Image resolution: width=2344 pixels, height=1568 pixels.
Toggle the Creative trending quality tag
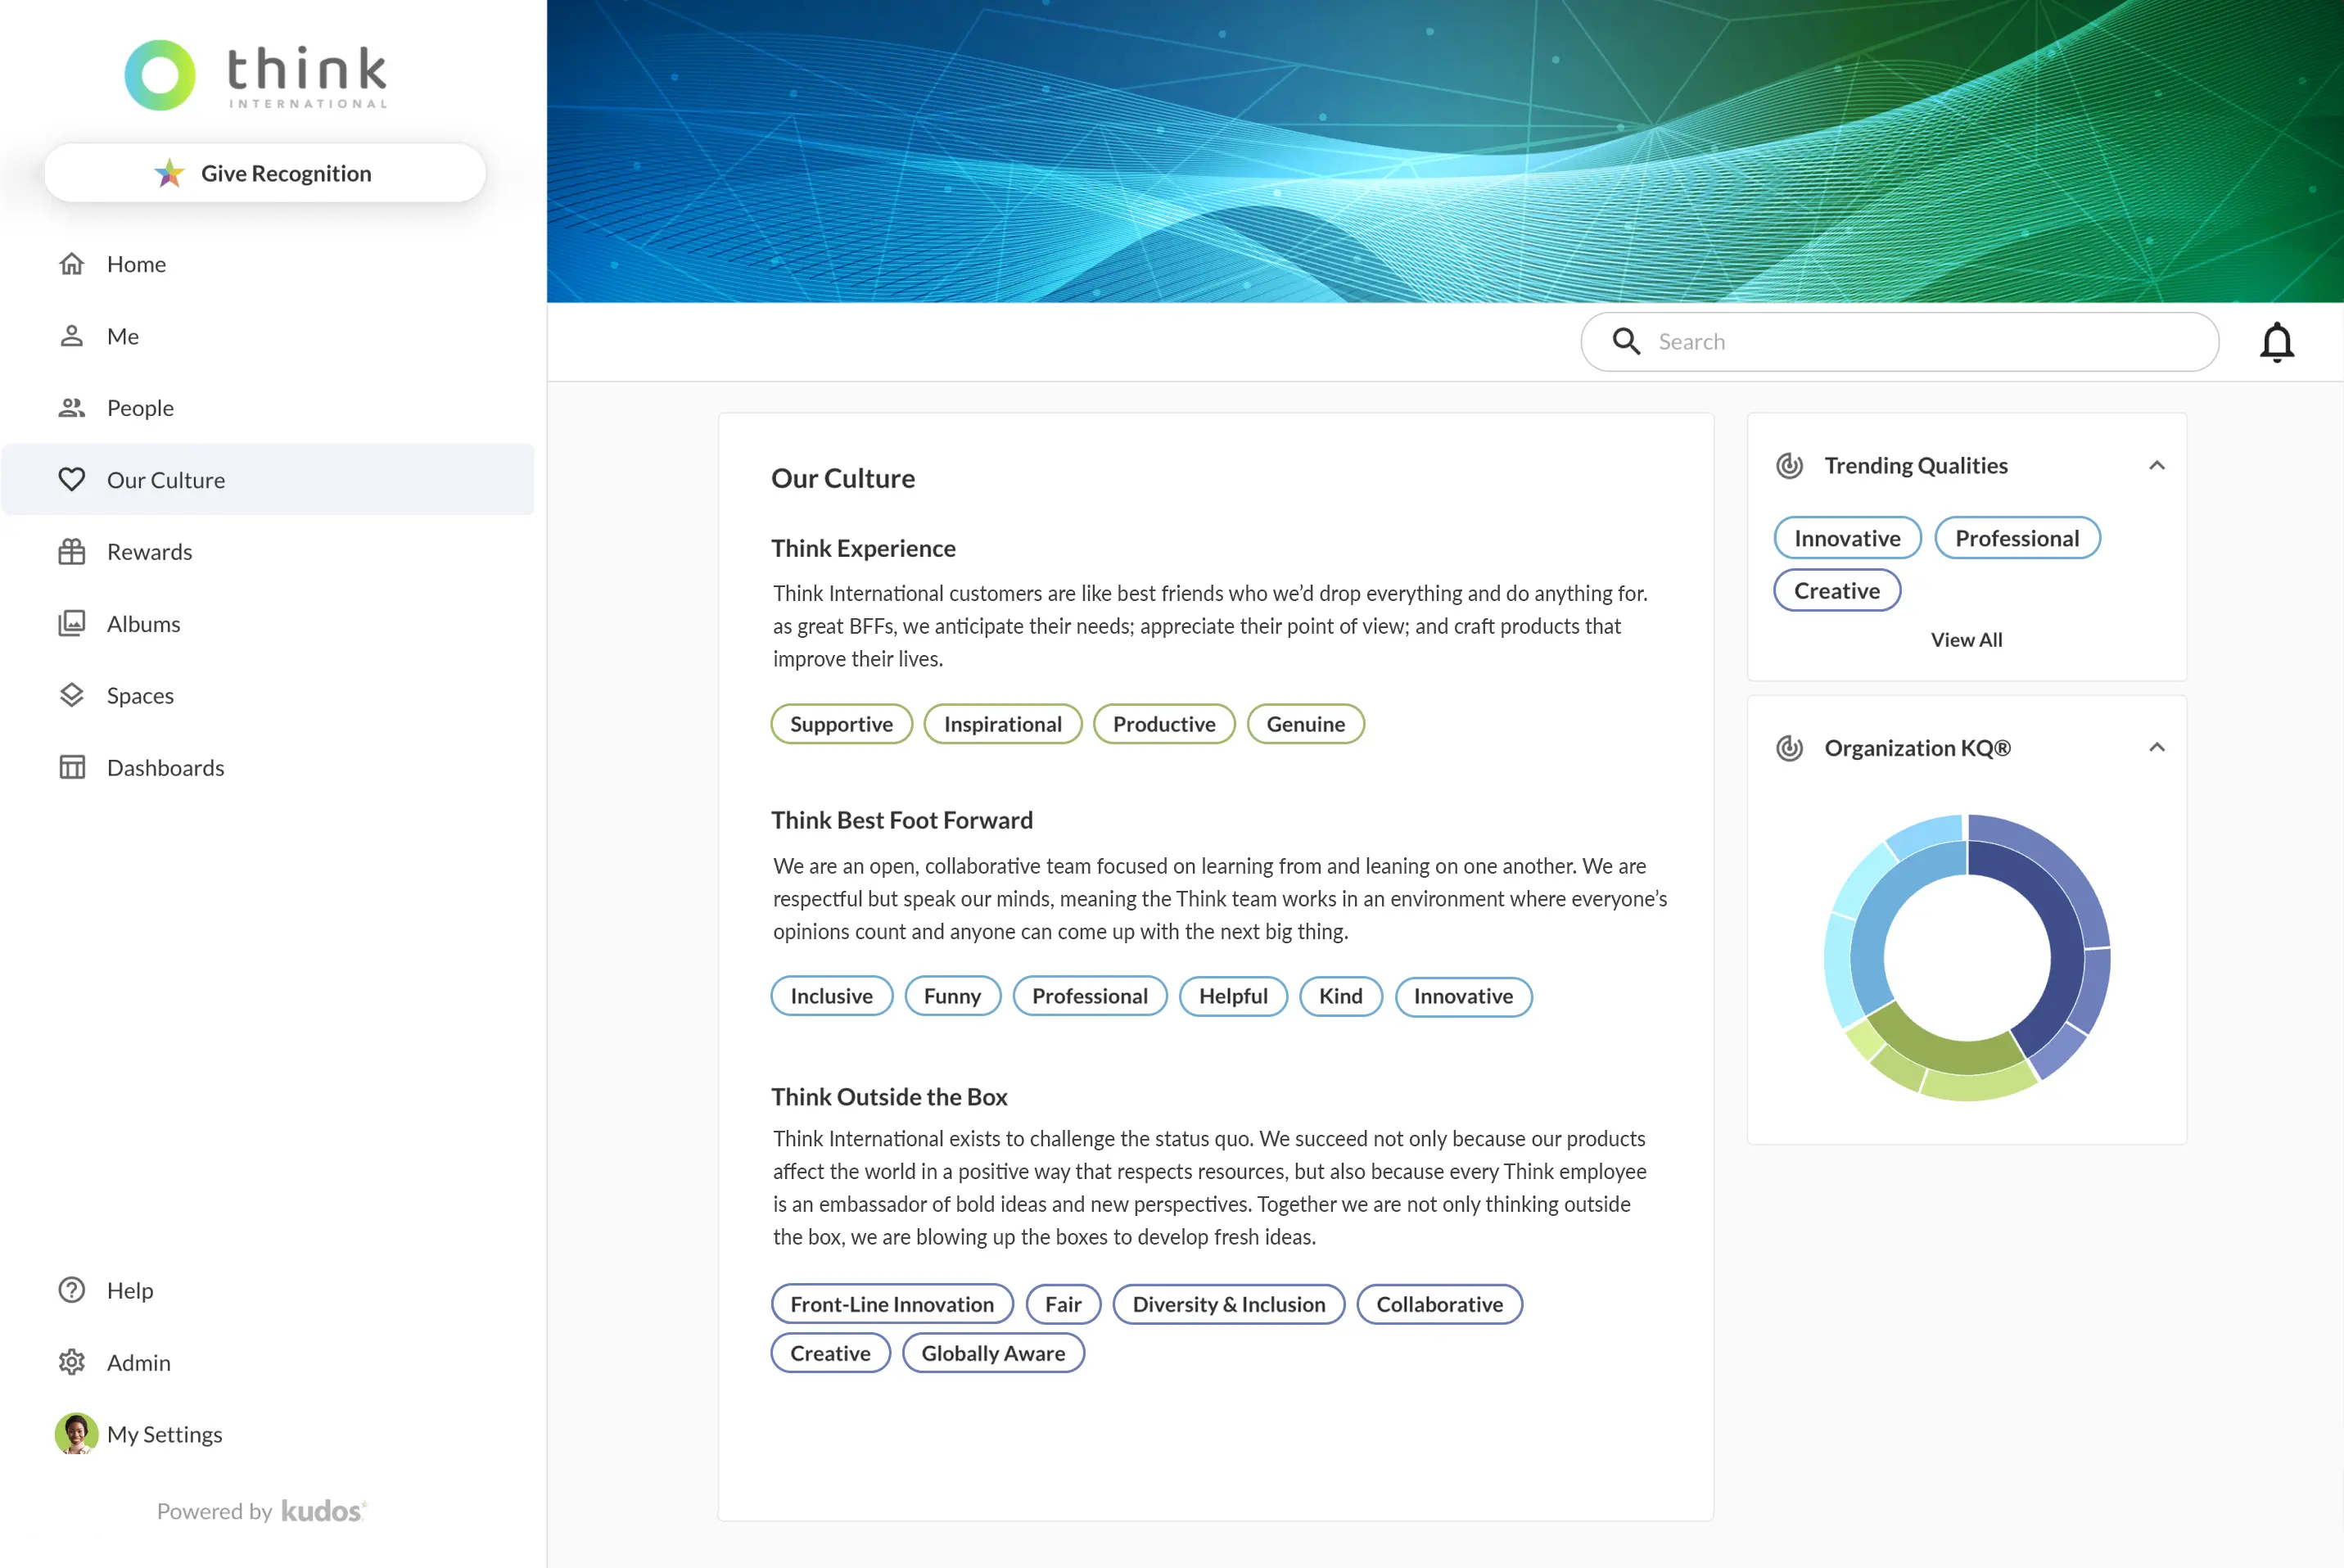coord(1837,590)
